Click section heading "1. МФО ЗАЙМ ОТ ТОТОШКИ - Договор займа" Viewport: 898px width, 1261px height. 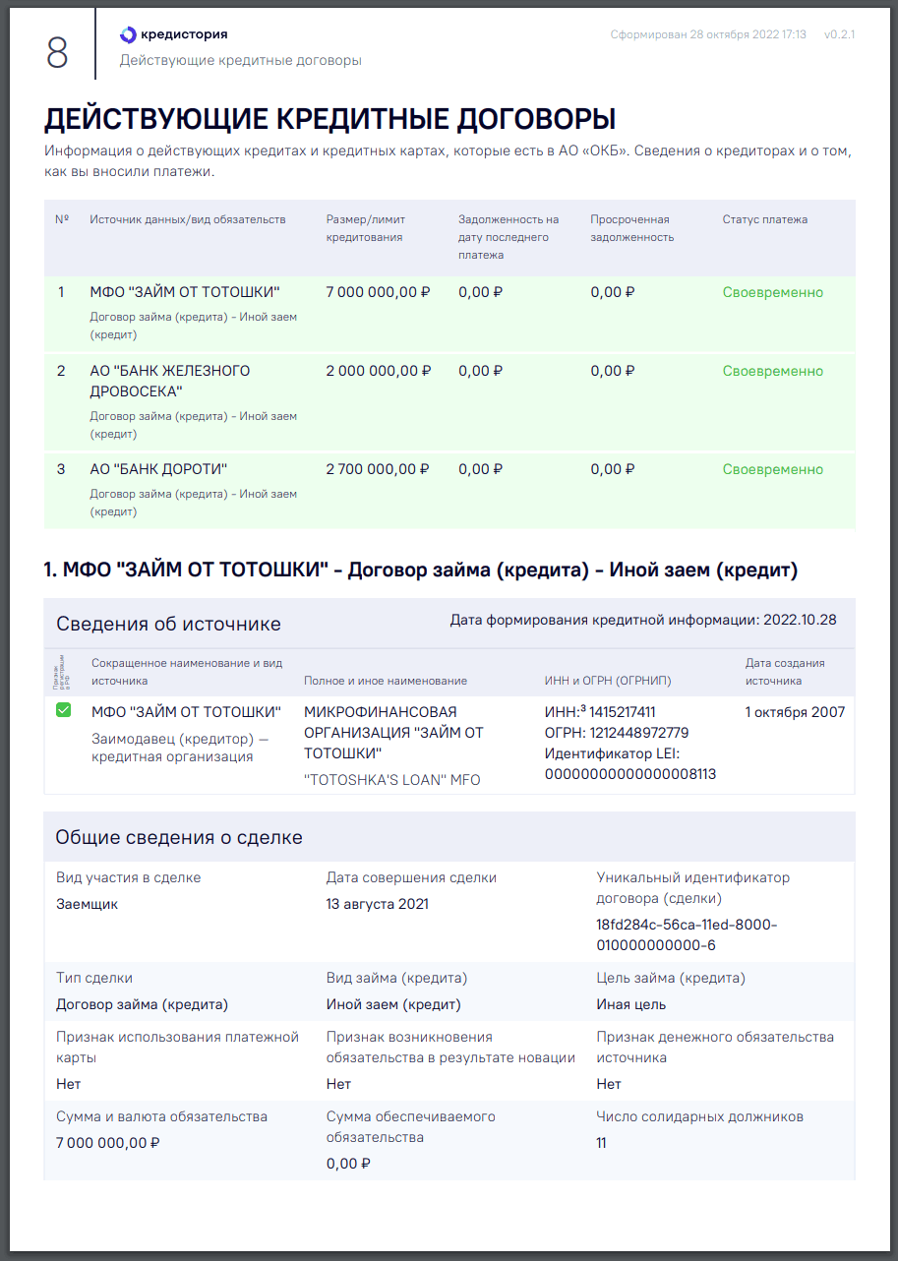click(421, 570)
